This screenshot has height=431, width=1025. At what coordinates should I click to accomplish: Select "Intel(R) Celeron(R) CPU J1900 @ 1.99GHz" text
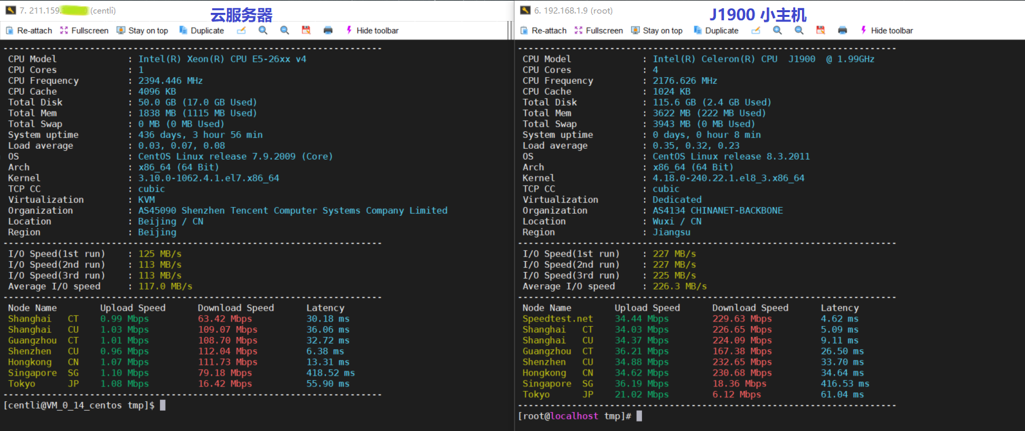click(x=764, y=59)
